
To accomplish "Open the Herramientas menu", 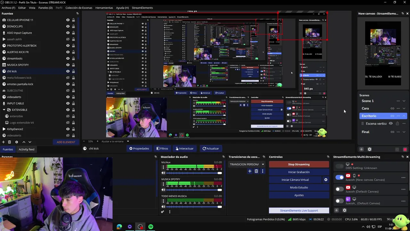I will 104,8.
